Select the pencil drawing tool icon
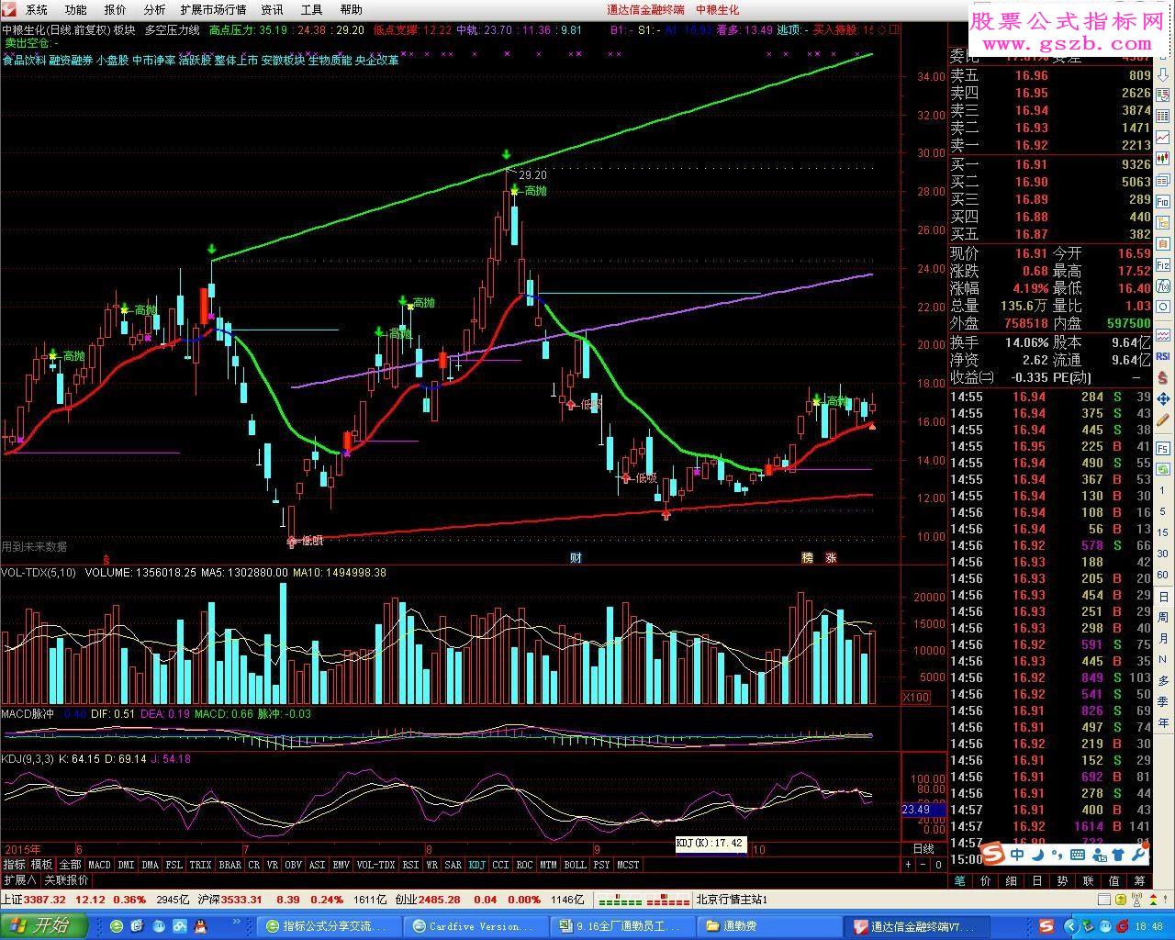 pyautogui.click(x=1163, y=419)
